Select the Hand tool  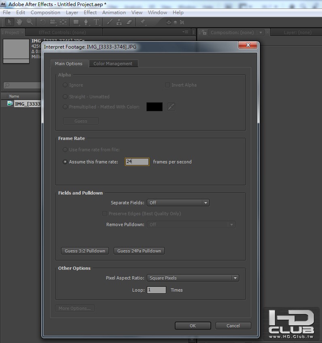(x=19, y=22)
